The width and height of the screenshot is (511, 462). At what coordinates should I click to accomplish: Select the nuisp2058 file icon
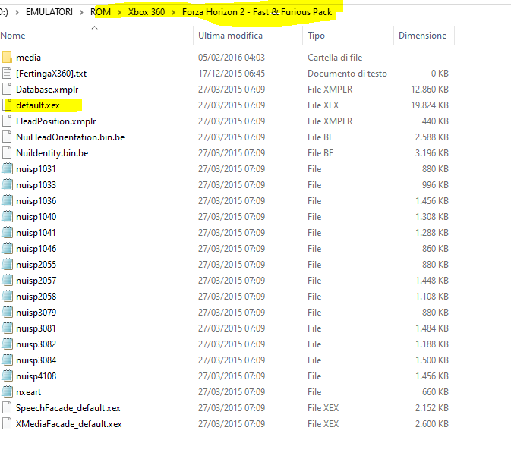(7, 297)
